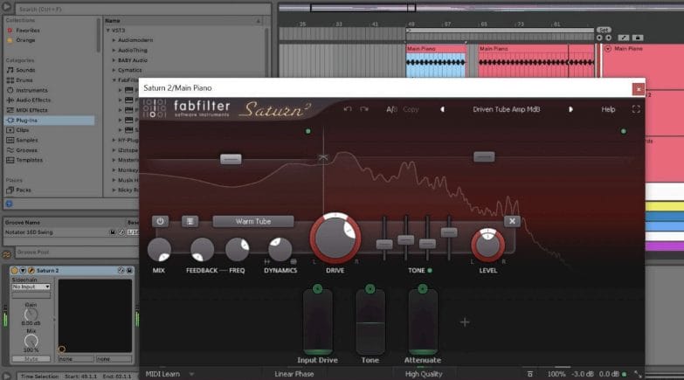Screen dimensions: 684x380
Task: Click the large DRIVE knob
Action: tap(335, 238)
